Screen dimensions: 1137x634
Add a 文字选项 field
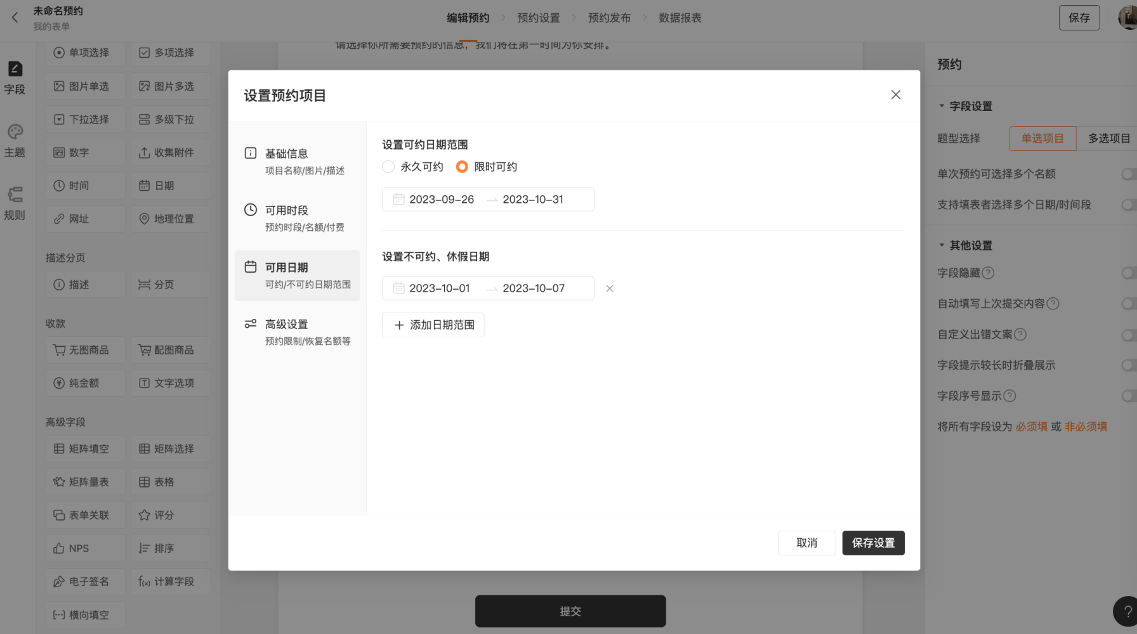(x=171, y=383)
